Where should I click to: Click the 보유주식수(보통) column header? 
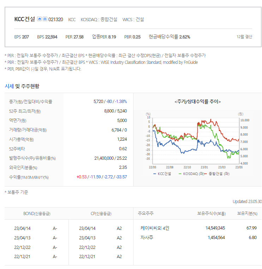pyautogui.click(x=211, y=213)
